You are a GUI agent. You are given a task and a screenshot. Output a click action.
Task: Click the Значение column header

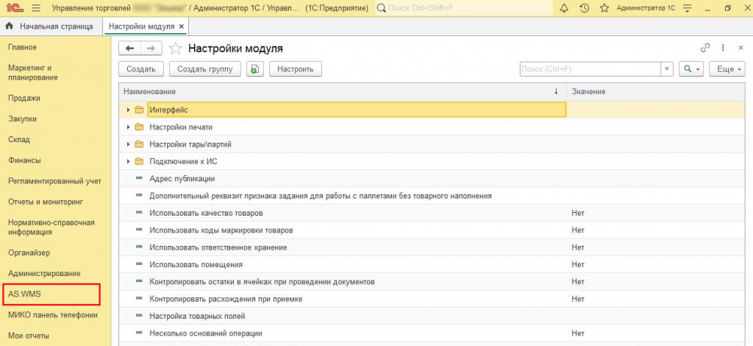pos(656,91)
